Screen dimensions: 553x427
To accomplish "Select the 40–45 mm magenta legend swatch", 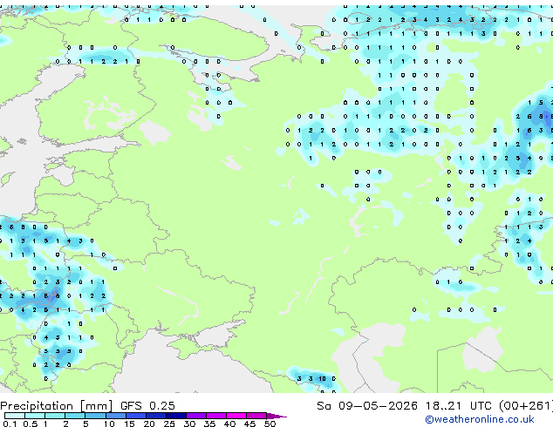I will (236, 416).
